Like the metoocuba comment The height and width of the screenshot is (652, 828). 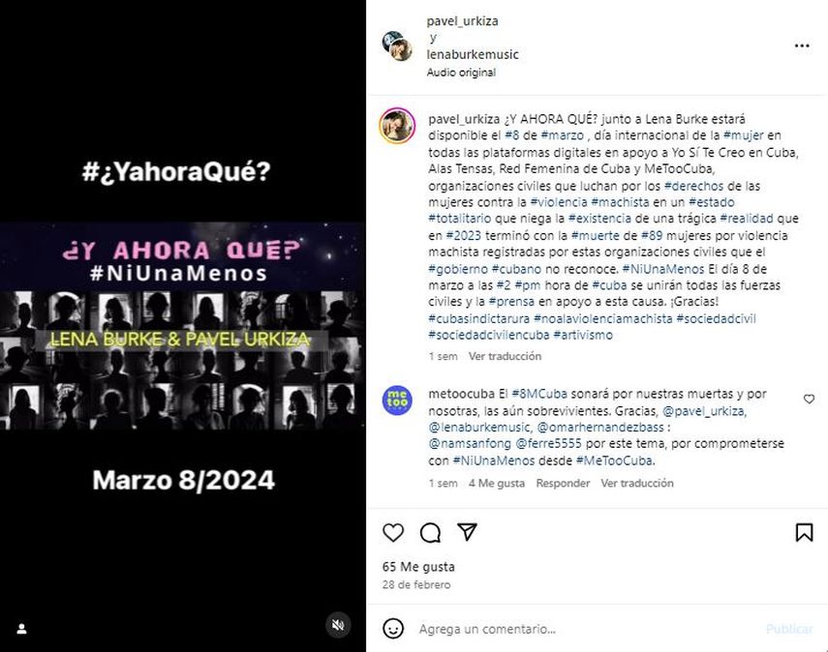809,399
